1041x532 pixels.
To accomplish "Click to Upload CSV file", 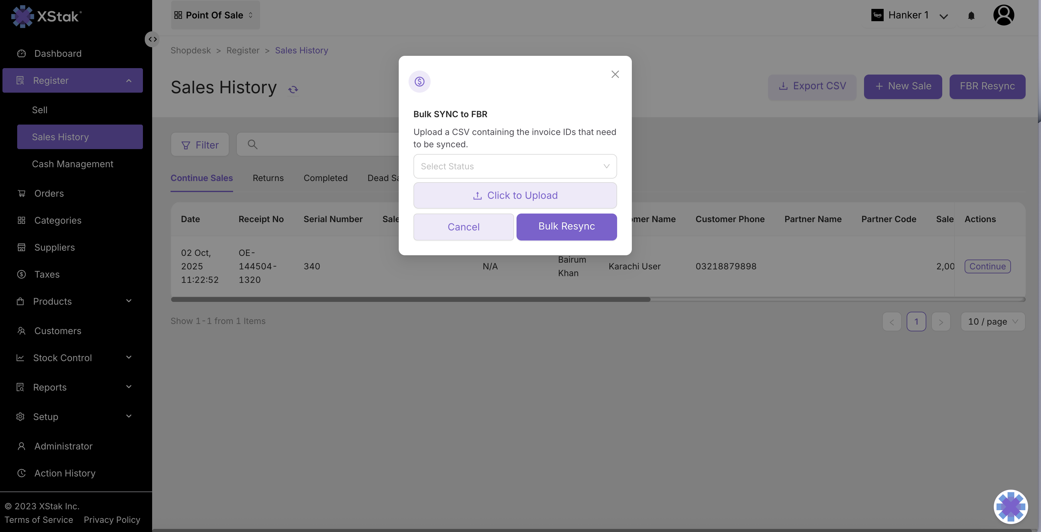I will point(515,196).
